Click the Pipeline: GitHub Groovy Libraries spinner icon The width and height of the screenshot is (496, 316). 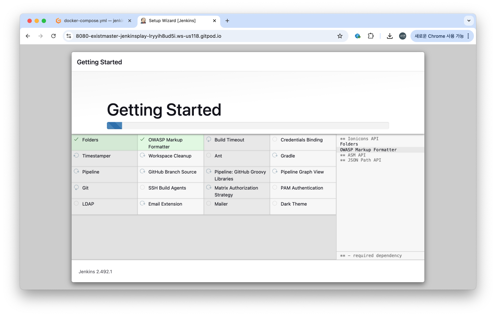tap(209, 171)
